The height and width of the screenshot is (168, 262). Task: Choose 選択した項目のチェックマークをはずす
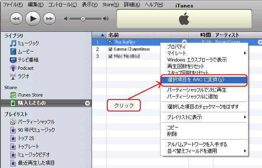[204, 106]
